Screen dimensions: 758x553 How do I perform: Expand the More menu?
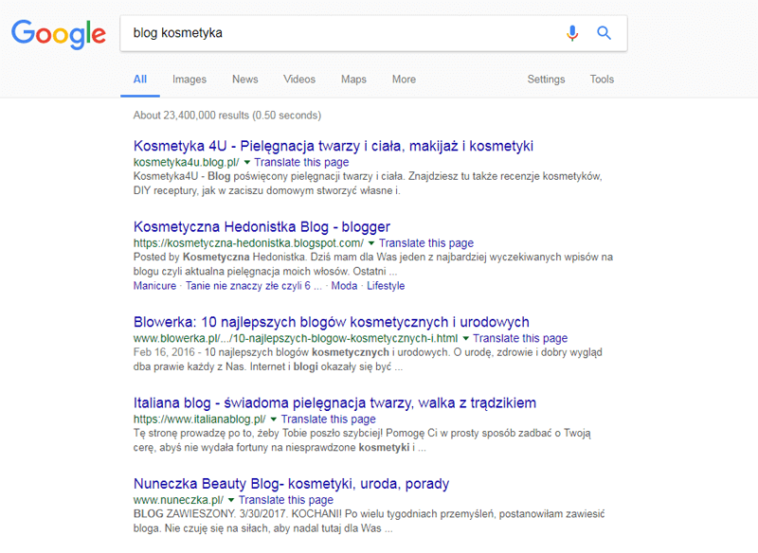tap(405, 80)
